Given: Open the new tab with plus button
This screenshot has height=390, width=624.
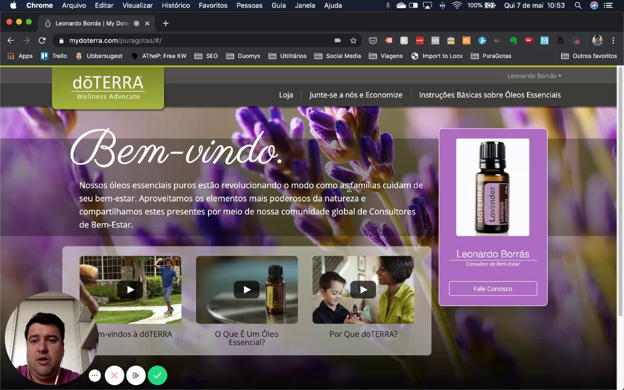Looking at the screenshot, I should pos(166,23).
